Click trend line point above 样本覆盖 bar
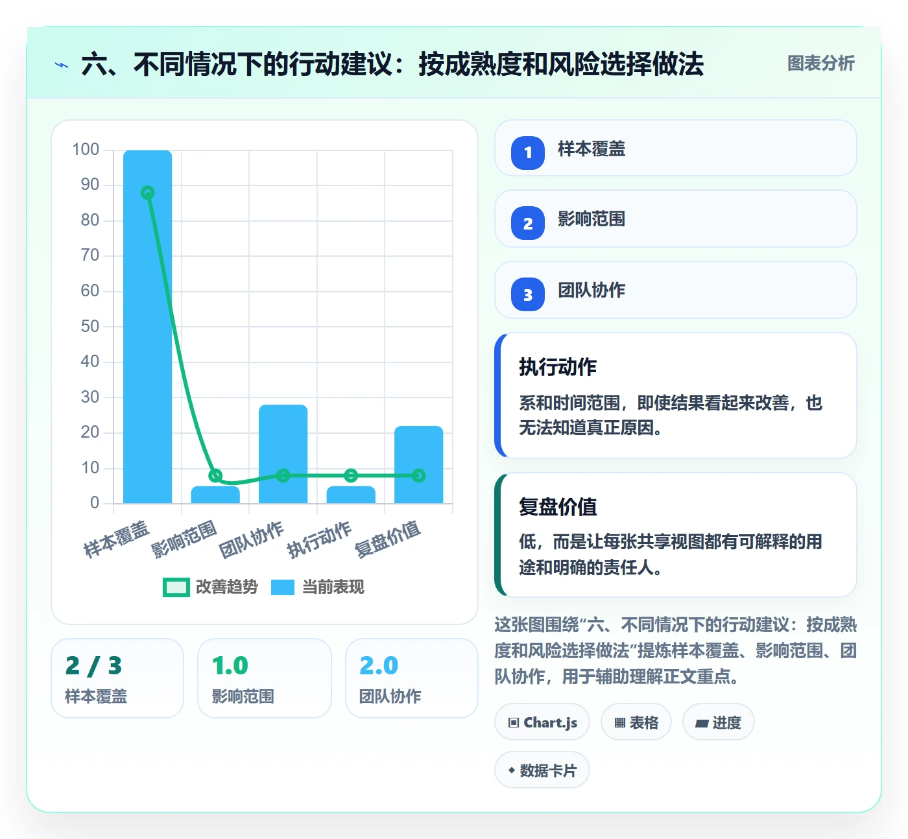Viewport: 908px width, 839px height. tap(148, 193)
